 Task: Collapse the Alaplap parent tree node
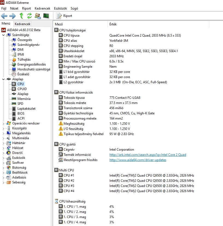[x=3, y=79]
